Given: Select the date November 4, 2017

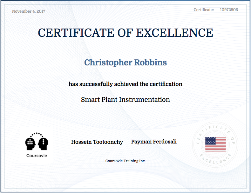Looking at the screenshot, I should (x=29, y=11).
